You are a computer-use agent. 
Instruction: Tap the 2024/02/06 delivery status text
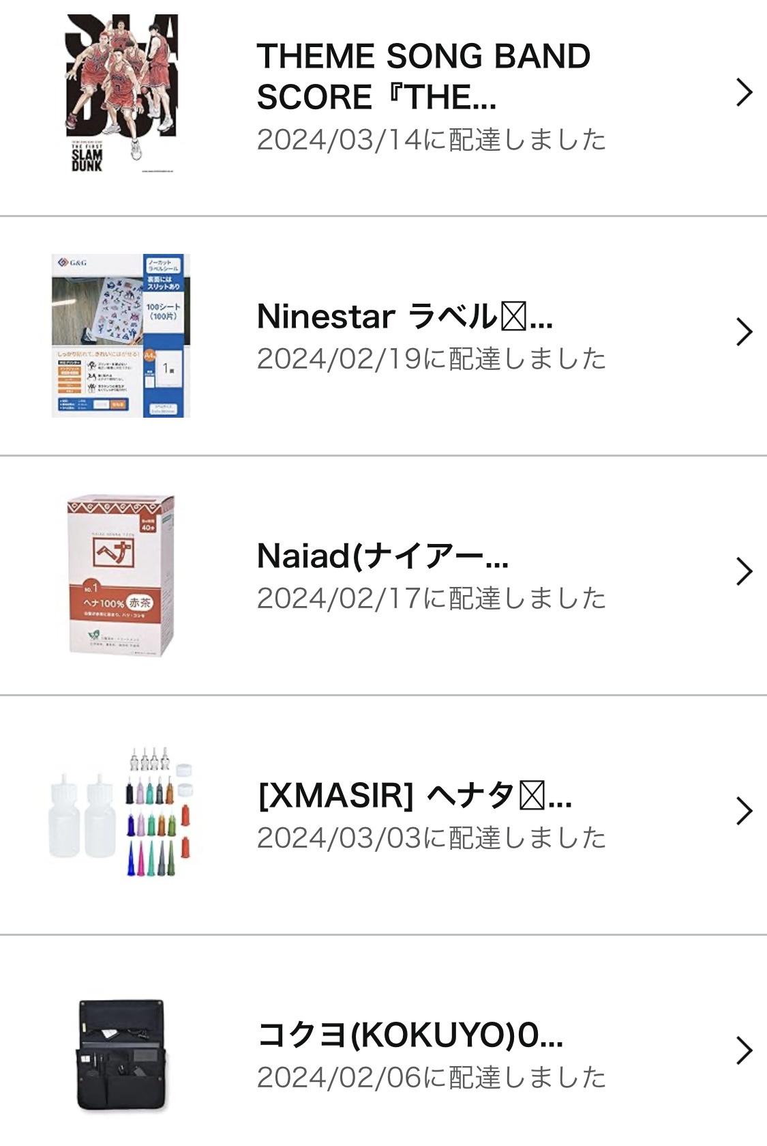[x=431, y=1078]
